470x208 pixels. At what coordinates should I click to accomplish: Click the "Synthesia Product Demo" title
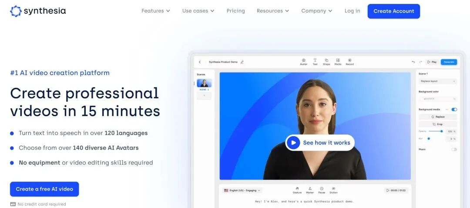tap(223, 62)
